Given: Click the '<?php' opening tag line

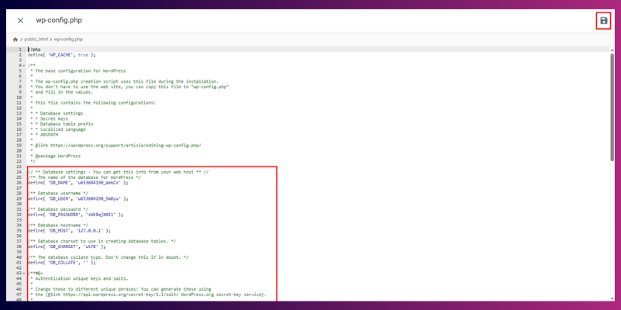Looking at the screenshot, I should click(x=34, y=50).
